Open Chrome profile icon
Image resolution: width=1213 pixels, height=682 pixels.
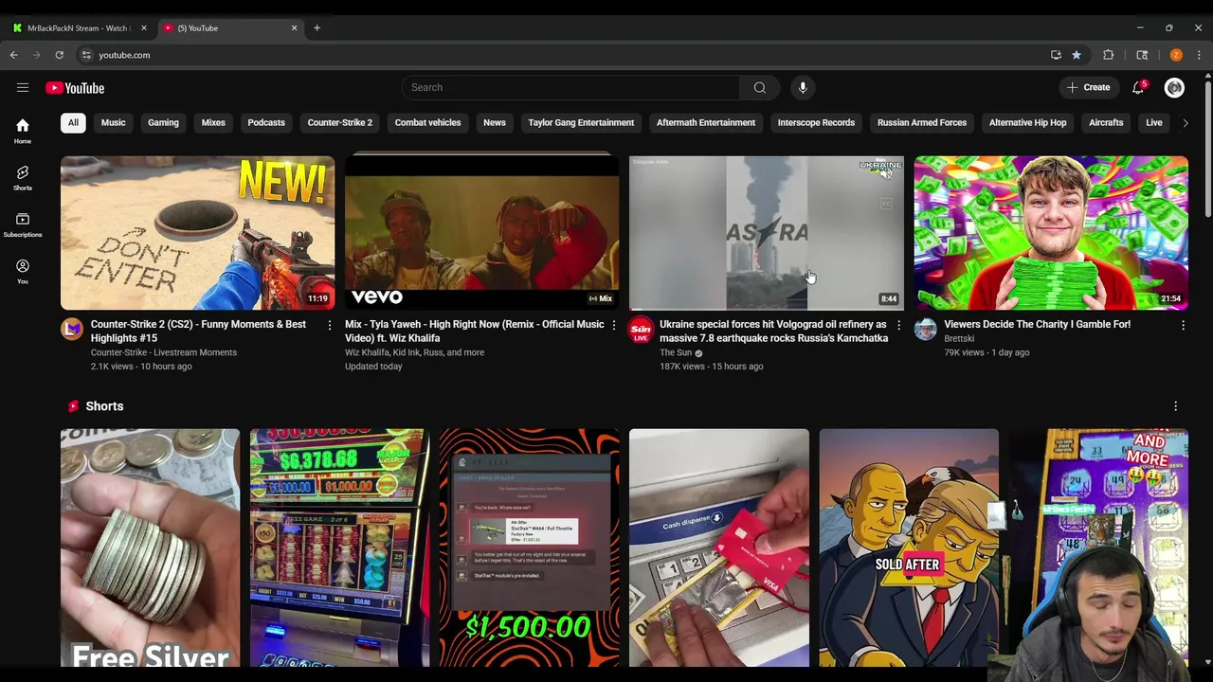click(1176, 55)
